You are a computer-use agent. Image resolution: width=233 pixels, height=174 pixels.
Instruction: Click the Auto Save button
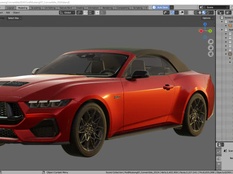161,7
